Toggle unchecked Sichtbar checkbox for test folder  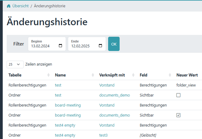[178, 95]
